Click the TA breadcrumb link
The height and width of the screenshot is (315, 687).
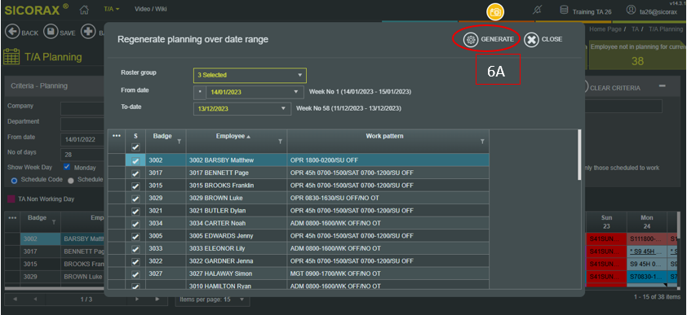point(635,28)
